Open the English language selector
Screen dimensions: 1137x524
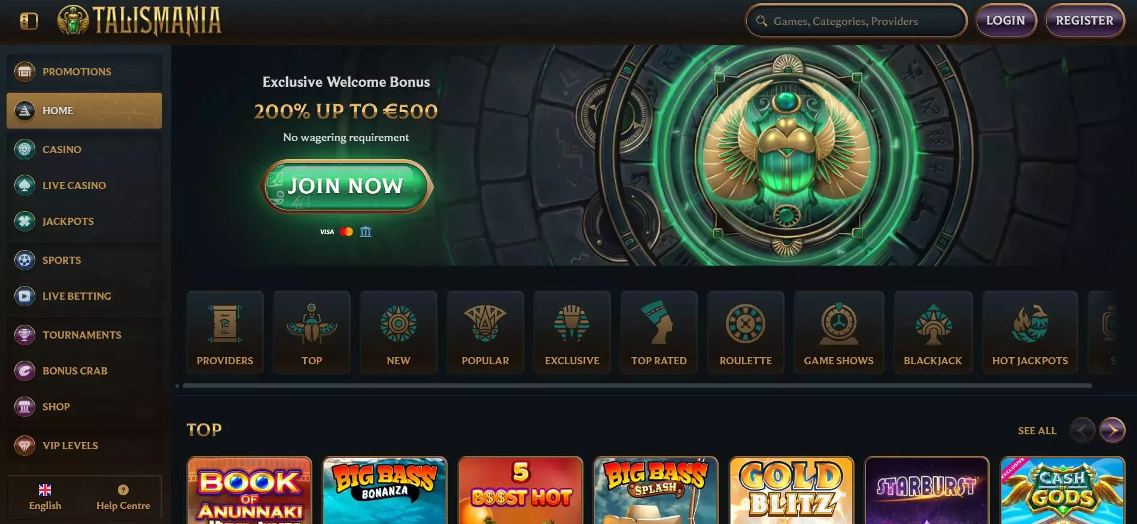point(45,498)
